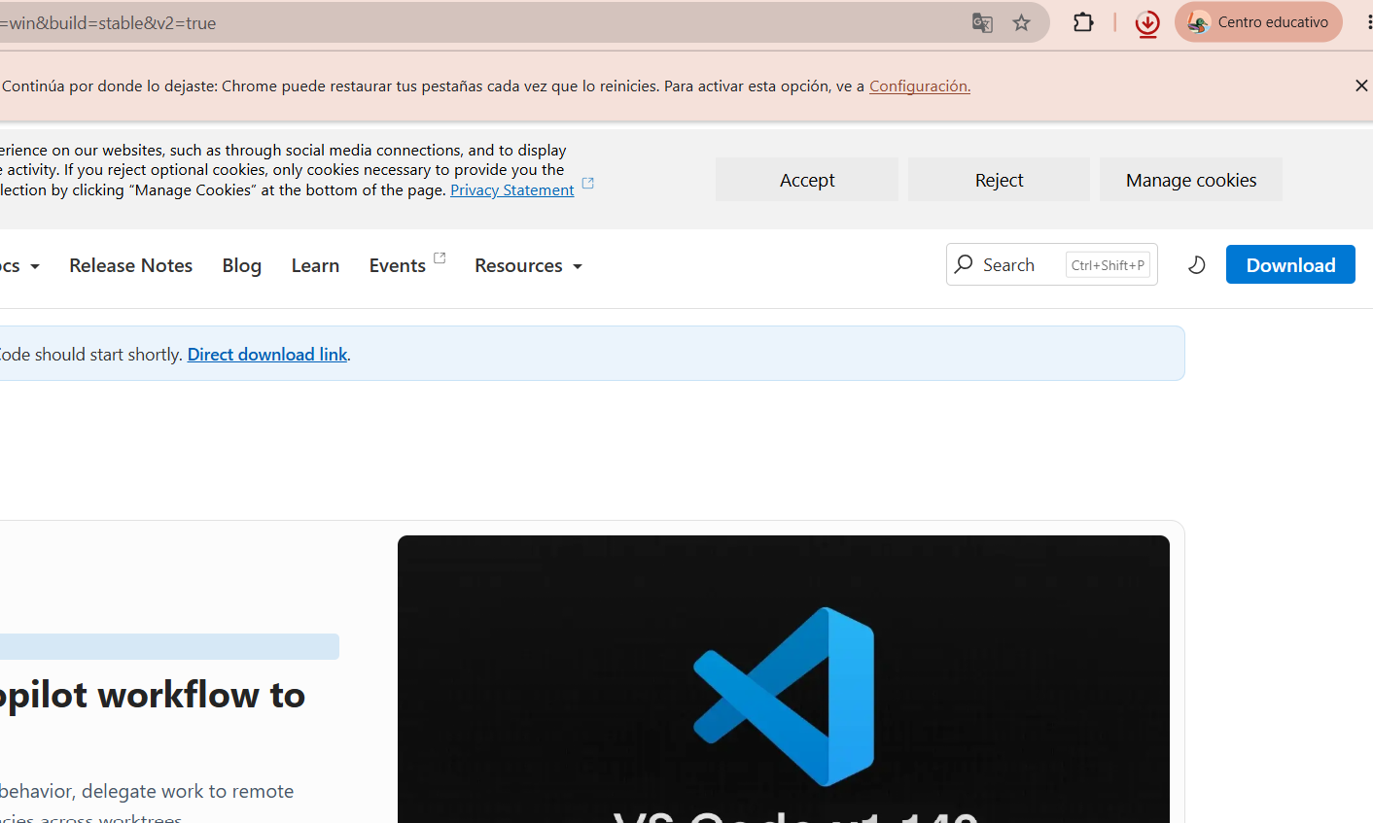
Task: Click the magnifier icon in Search box
Action: (964, 264)
